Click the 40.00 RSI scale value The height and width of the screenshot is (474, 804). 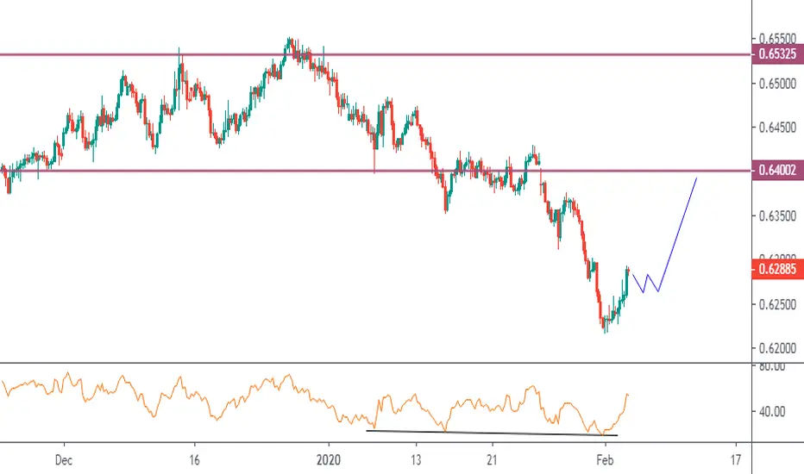tap(772, 411)
